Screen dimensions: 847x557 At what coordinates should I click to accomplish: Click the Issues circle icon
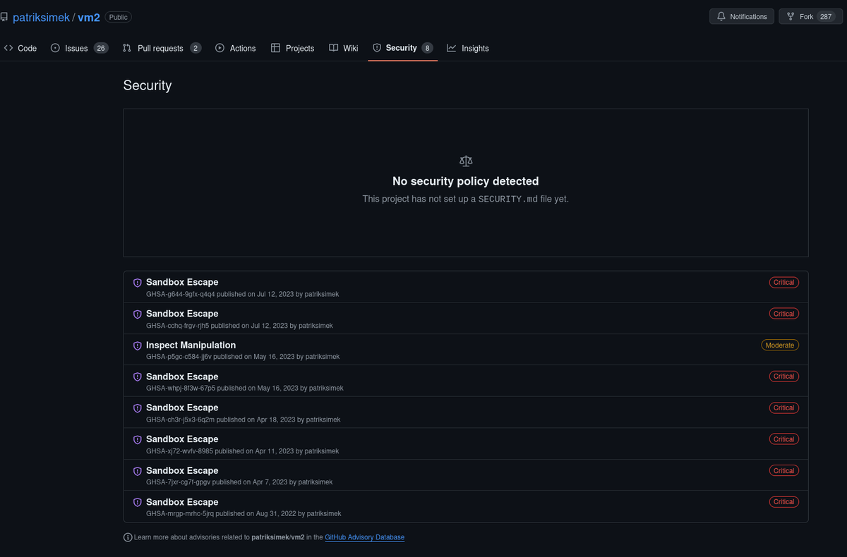(x=55, y=48)
